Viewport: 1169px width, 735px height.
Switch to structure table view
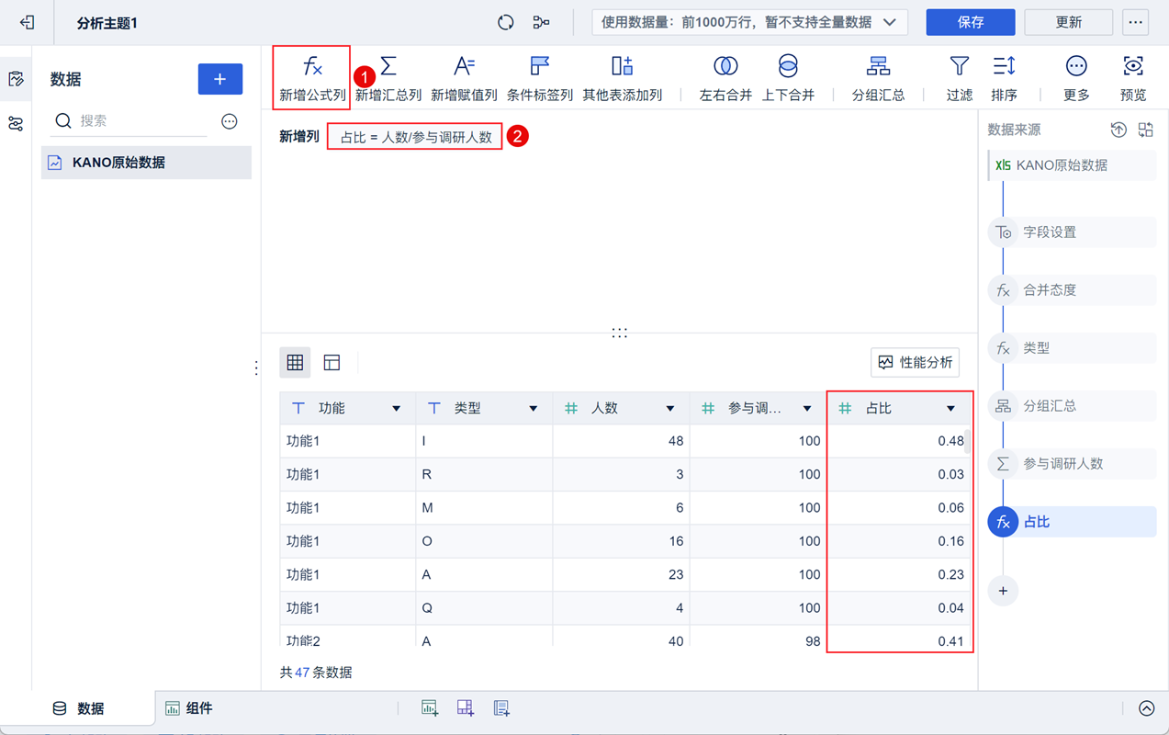coord(332,363)
